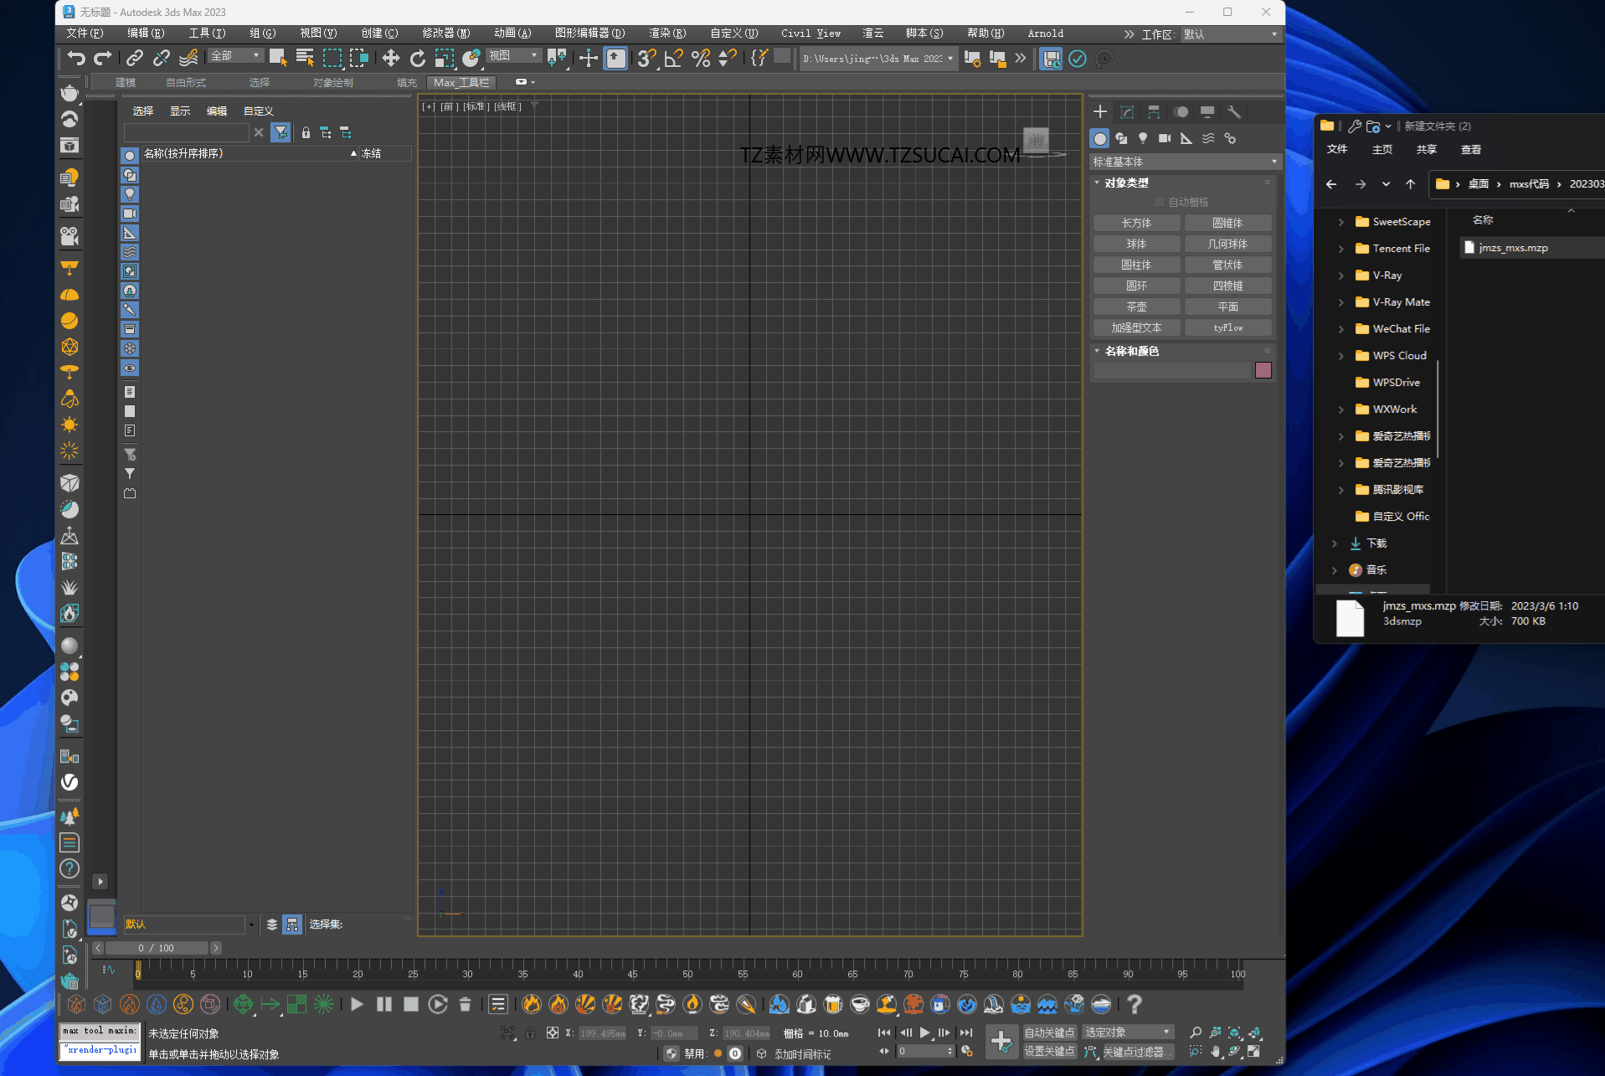This screenshot has width=1605, height=1076.
Task: Create a 长方体 box primitive
Action: click(x=1136, y=223)
